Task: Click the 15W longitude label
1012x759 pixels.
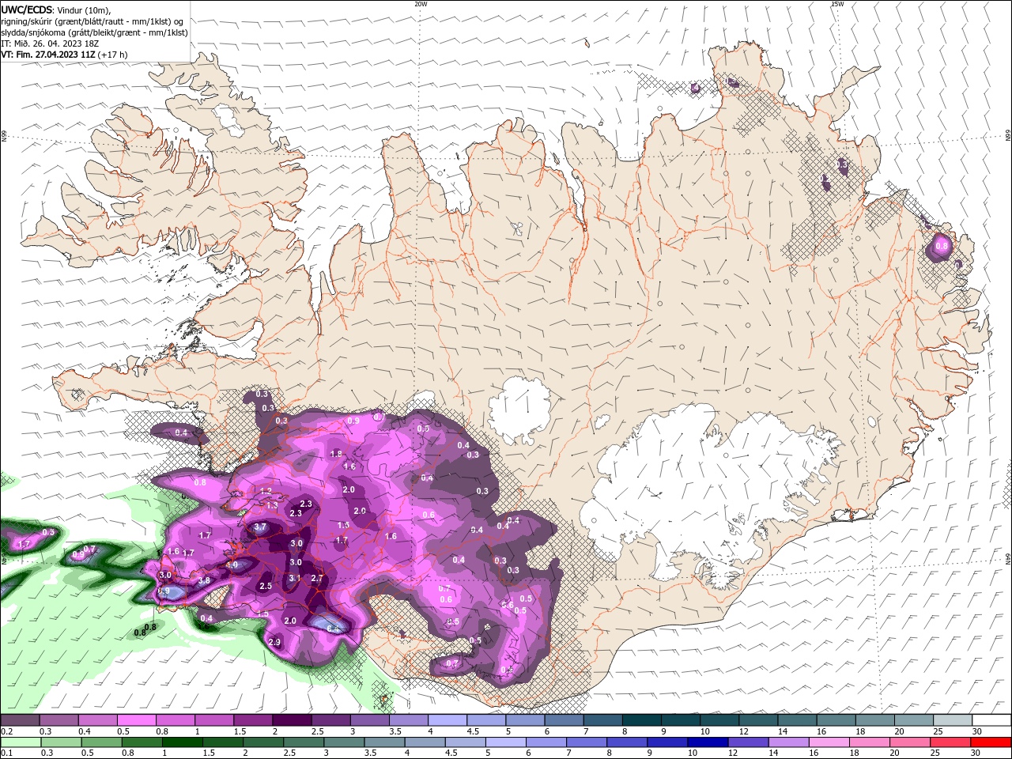Action: pyautogui.click(x=837, y=4)
